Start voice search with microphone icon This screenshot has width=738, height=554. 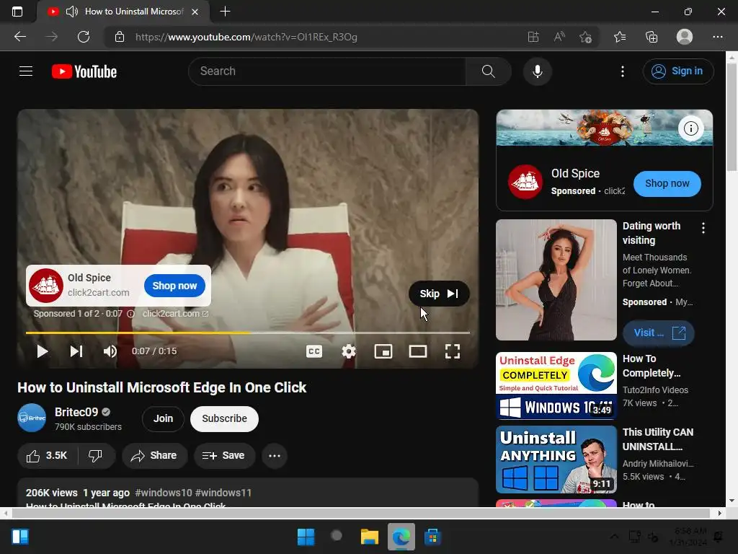click(538, 71)
